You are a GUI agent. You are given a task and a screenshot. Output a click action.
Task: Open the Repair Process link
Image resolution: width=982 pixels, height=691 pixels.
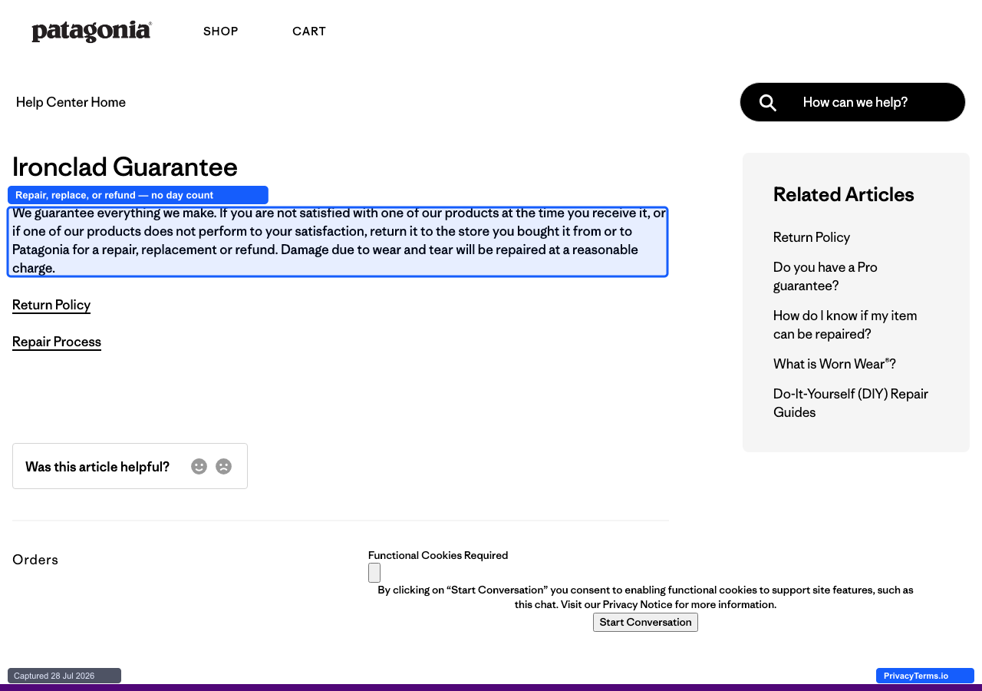(57, 342)
